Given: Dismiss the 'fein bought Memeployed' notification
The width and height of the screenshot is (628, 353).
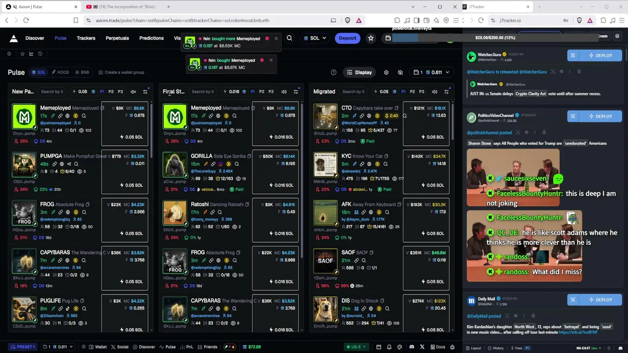Looking at the screenshot, I should 271,60.
